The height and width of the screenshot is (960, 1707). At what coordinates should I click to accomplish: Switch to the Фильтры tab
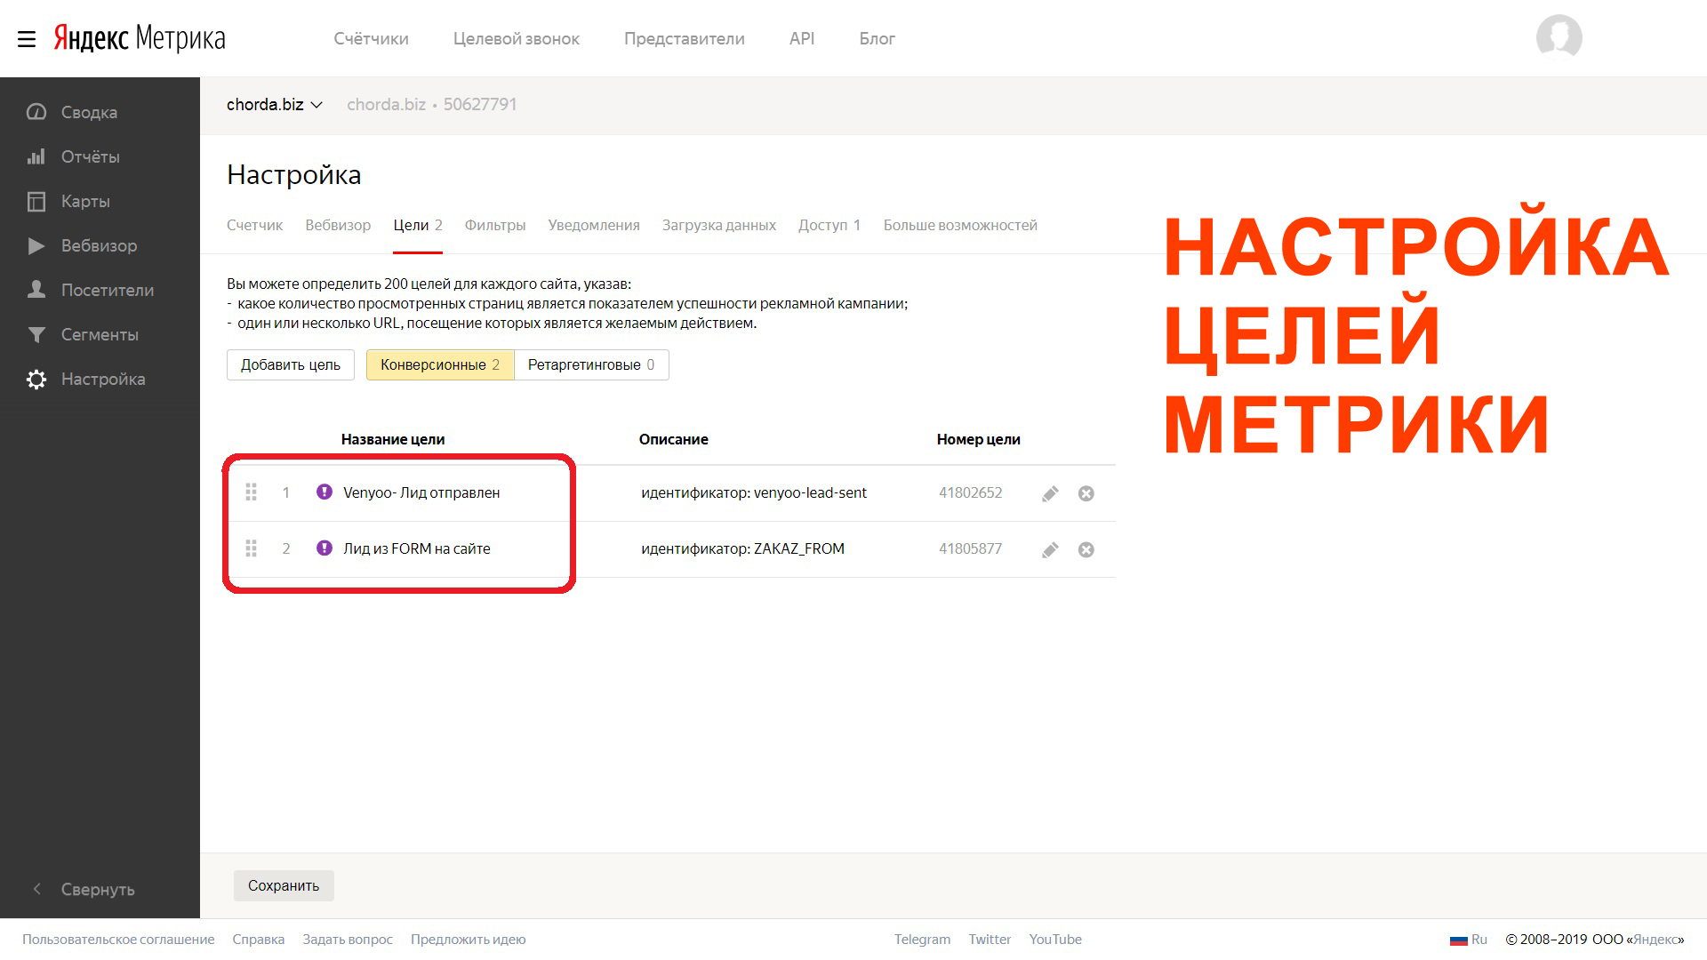495,225
